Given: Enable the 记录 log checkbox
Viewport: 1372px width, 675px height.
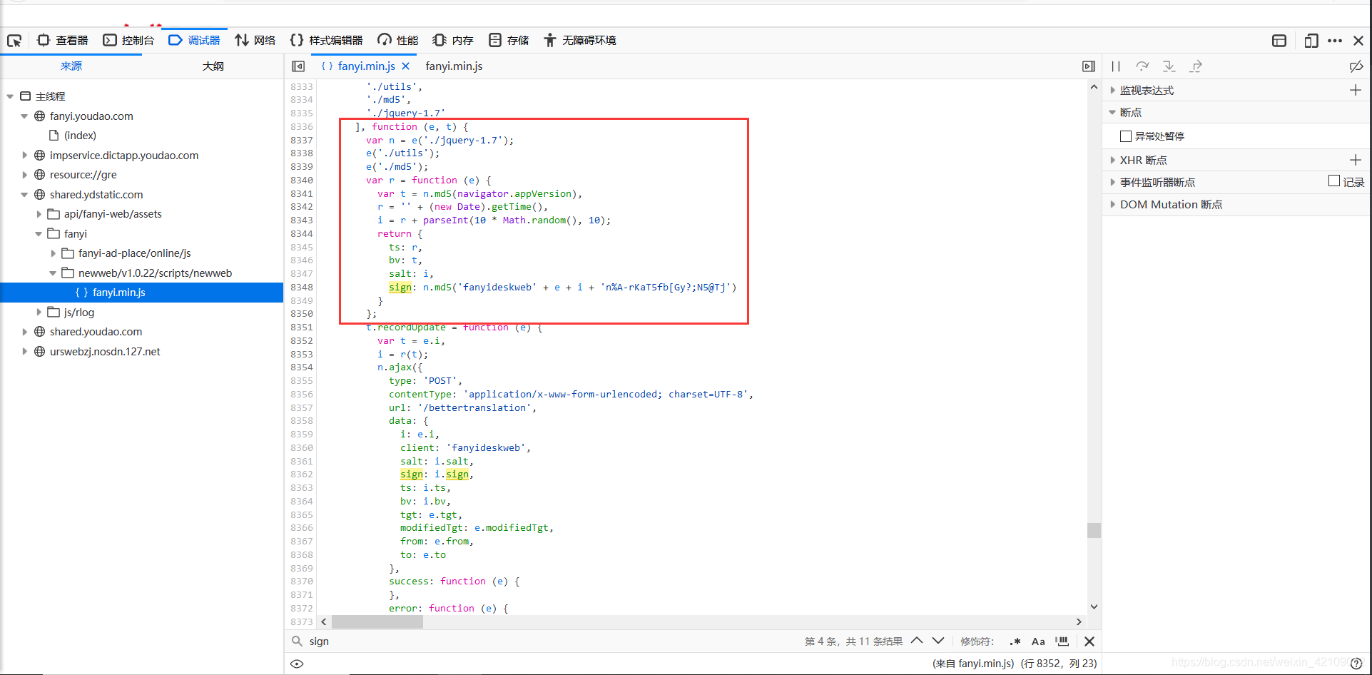Looking at the screenshot, I should (1334, 181).
